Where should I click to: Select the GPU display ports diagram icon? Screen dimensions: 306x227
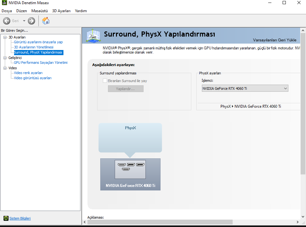130,169
